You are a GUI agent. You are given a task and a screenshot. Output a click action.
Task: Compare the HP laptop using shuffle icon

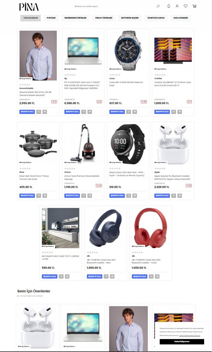[90, 112]
